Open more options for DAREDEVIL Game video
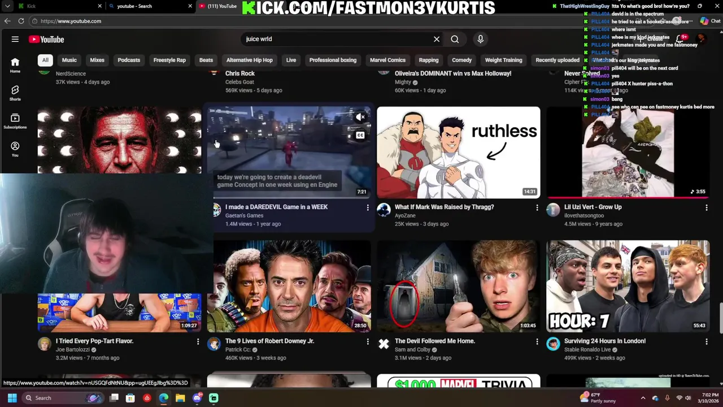The height and width of the screenshot is (407, 723). coord(368,207)
